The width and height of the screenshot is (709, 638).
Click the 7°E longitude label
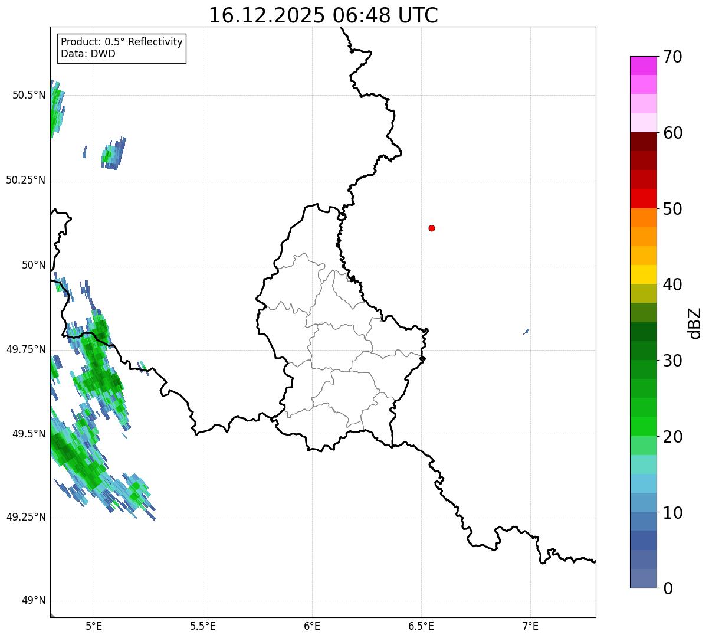click(x=530, y=626)
